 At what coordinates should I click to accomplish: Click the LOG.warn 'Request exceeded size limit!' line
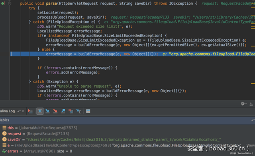pos(85,27)
